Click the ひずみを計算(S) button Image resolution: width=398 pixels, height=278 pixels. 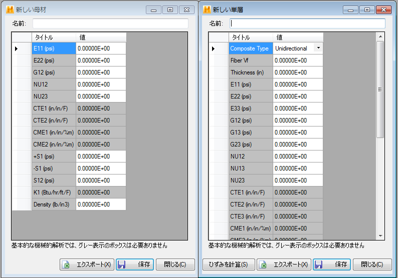coord(229,264)
